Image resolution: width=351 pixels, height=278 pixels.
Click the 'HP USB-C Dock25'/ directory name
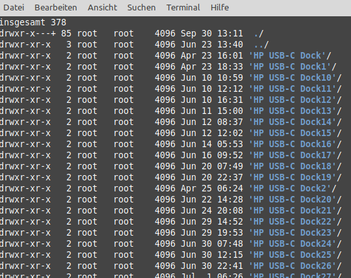(x=295, y=255)
